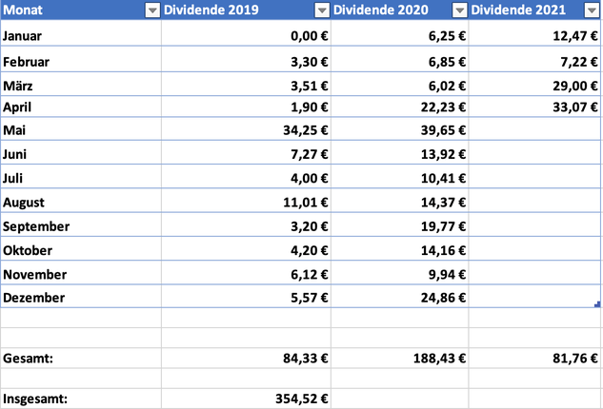Click the 354,52 € grand total cell
603x409 pixels.
246,399
